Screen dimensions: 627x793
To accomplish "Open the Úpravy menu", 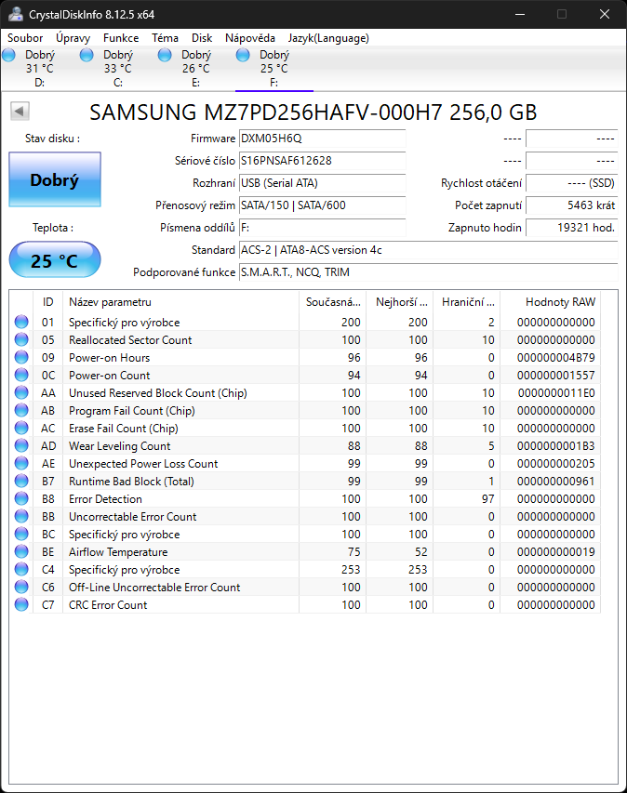I will (x=73, y=38).
